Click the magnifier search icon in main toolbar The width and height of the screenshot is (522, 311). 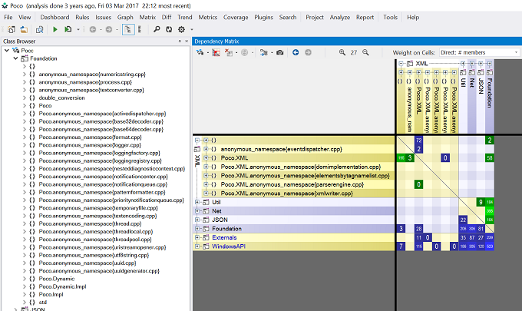156,30
